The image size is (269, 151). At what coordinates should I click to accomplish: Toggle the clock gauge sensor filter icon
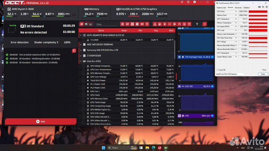click(x=179, y=24)
